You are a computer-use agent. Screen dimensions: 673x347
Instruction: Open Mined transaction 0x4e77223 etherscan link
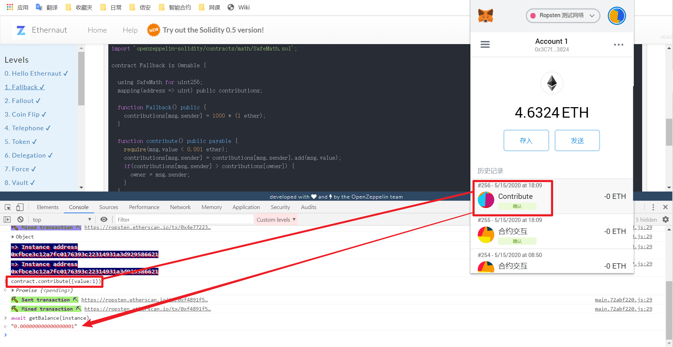148,227
